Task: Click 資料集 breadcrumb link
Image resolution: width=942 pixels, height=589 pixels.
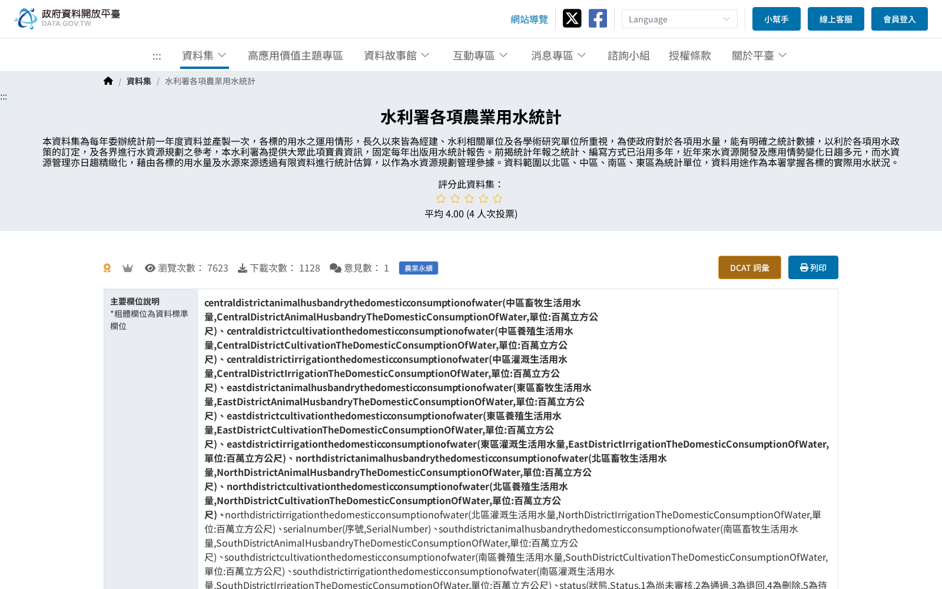Action: point(139,81)
